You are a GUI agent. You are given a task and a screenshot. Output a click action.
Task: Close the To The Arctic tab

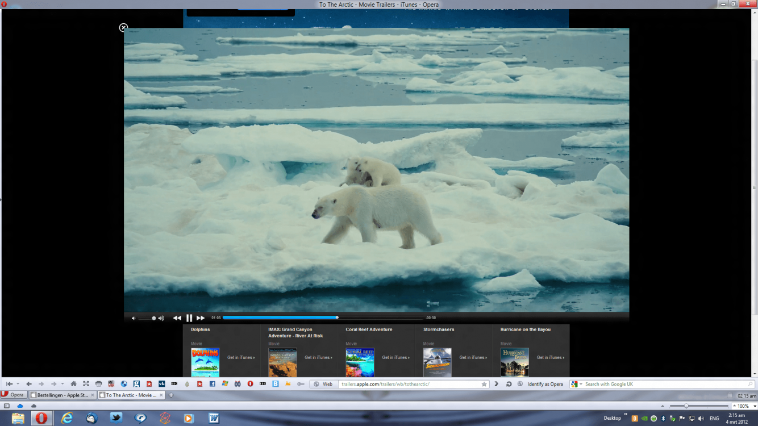pos(161,395)
